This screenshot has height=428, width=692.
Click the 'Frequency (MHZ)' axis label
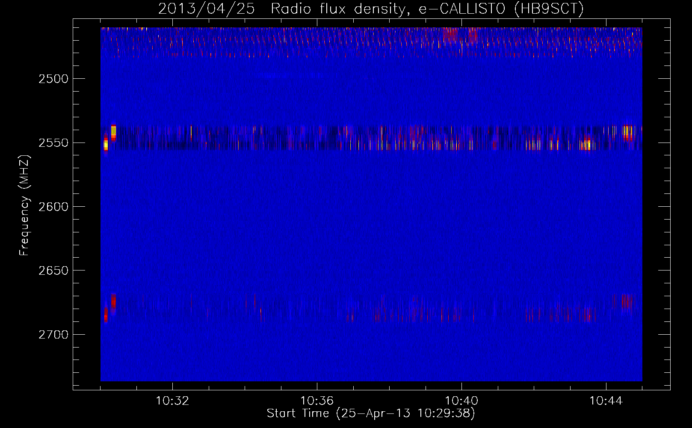coord(24,206)
